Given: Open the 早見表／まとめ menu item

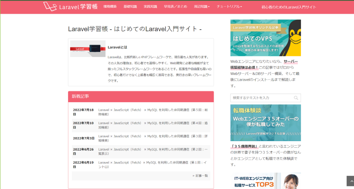Looking at the screenshot, I should [175, 7].
